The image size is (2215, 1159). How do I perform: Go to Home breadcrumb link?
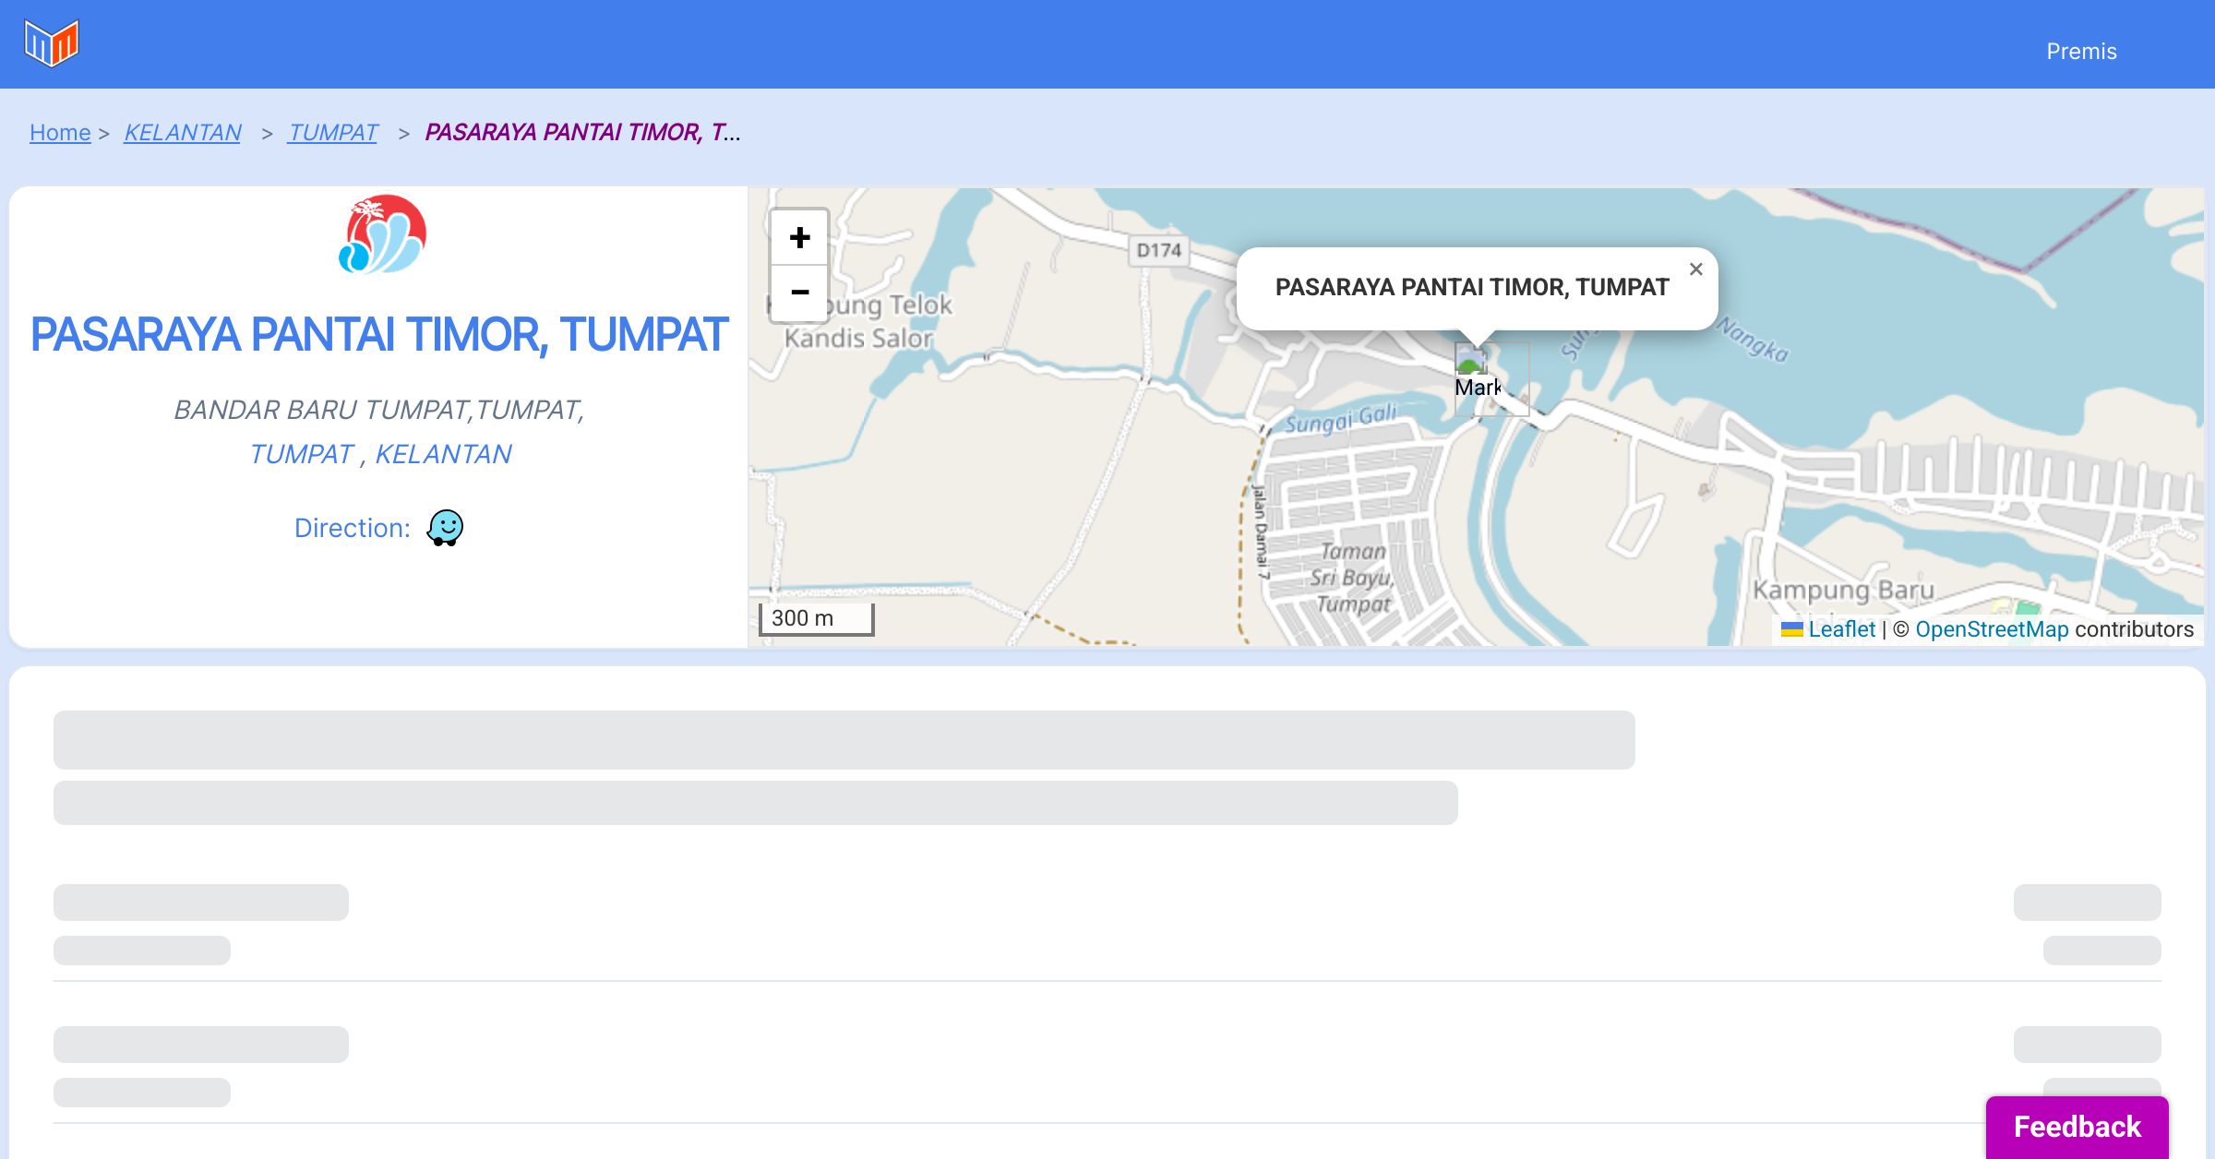point(60,133)
